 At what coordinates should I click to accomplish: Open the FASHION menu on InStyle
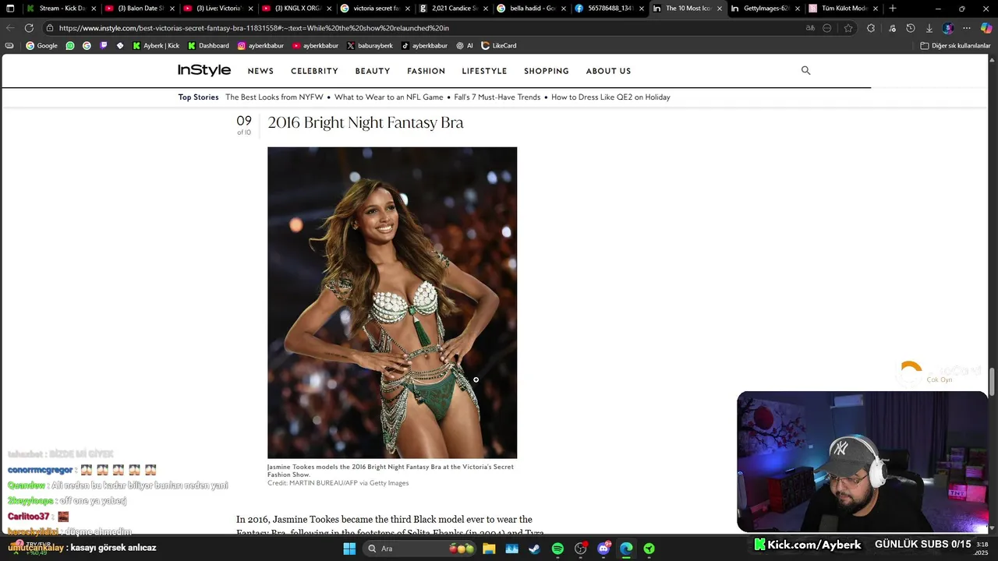click(426, 71)
